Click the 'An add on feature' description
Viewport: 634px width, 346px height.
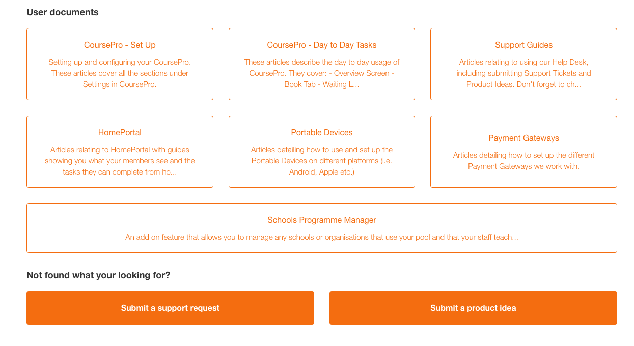click(x=321, y=237)
